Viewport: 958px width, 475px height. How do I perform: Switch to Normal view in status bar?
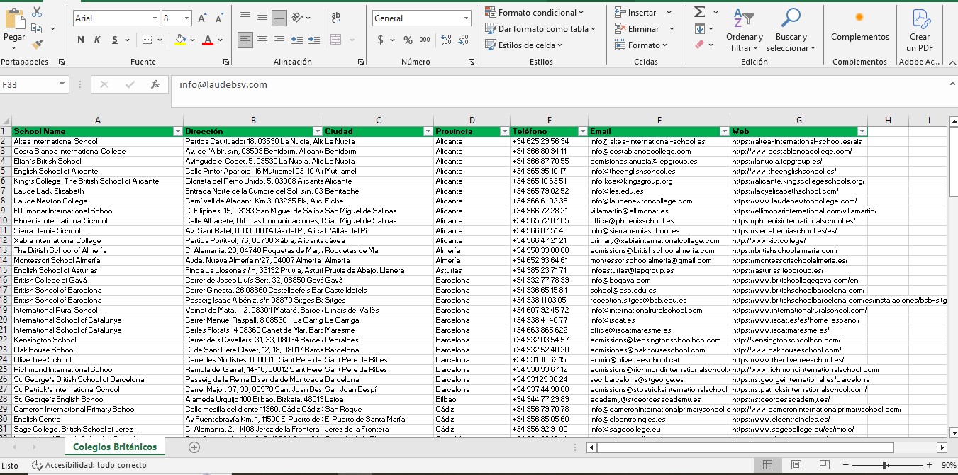(x=767, y=465)
